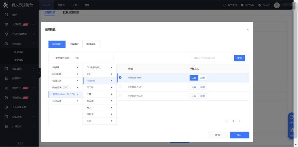
Task: Switch to the 已有模板 tab
Action: pos(74,44)
